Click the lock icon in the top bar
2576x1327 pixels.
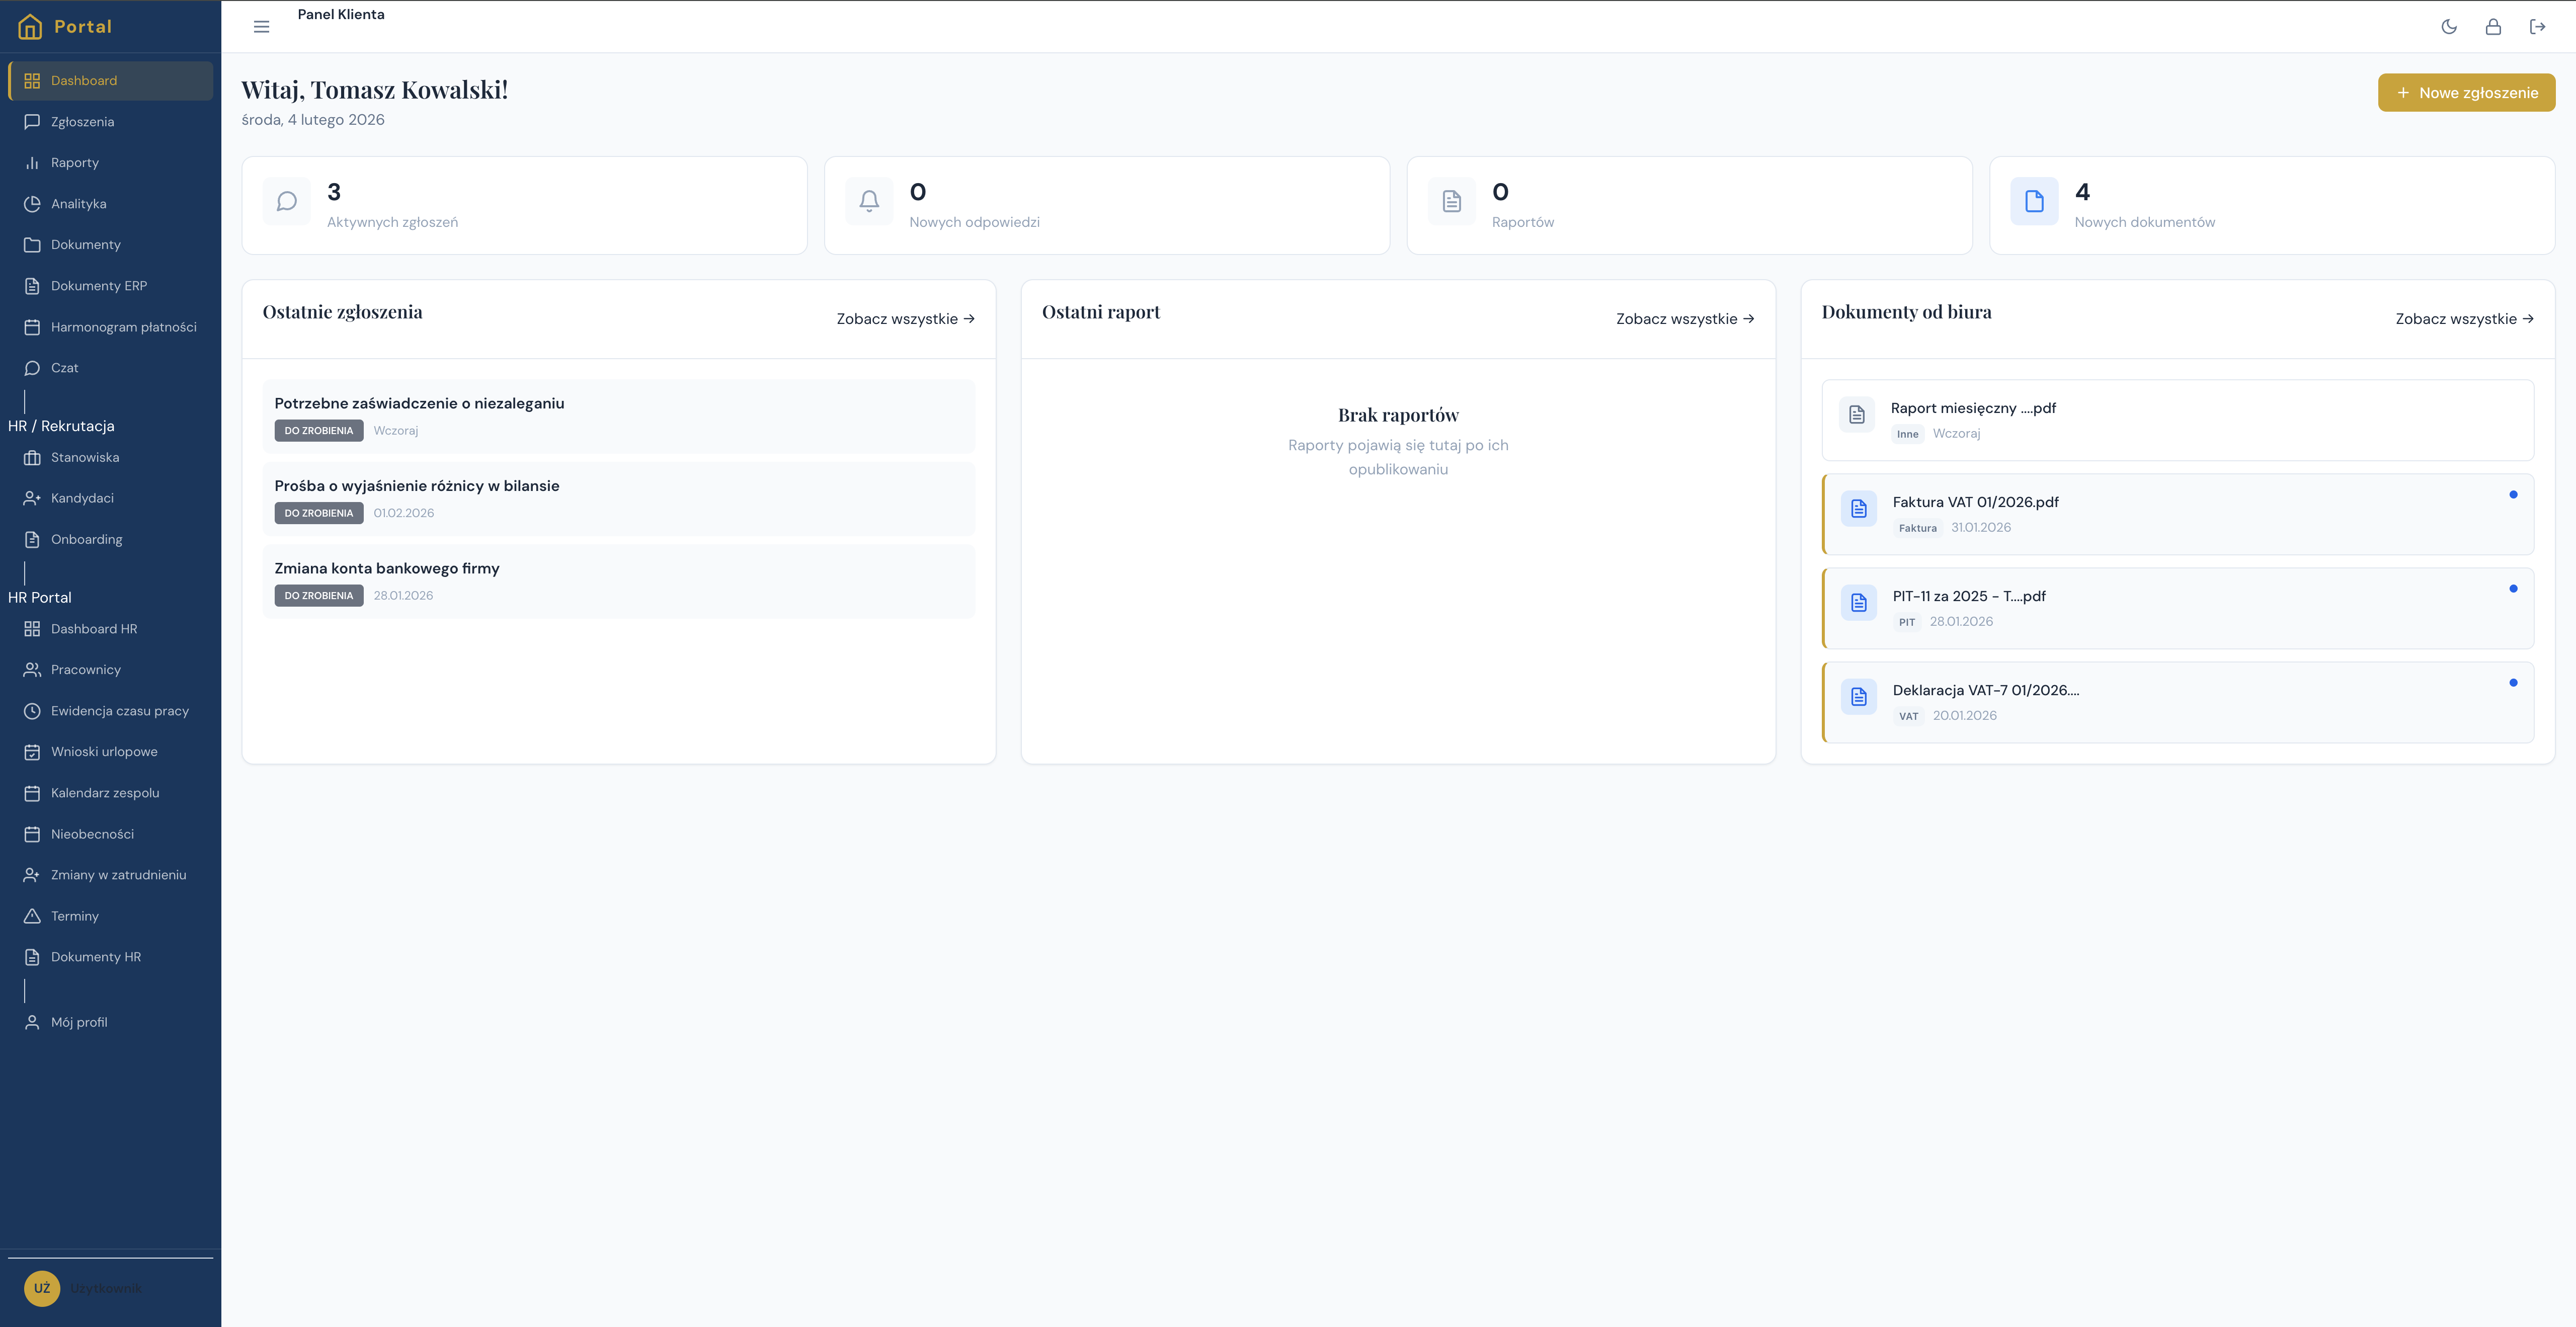pos(2493,26)
